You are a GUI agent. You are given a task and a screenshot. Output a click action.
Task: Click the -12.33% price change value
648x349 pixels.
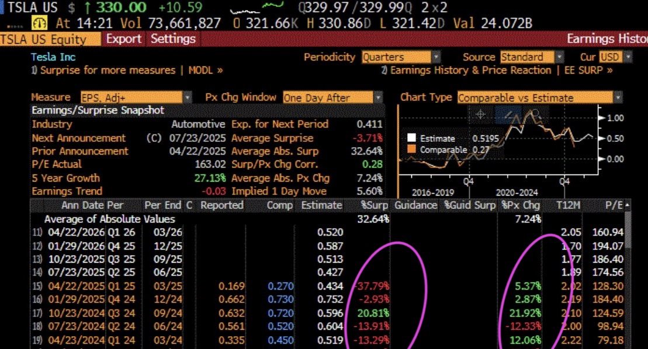523,326
